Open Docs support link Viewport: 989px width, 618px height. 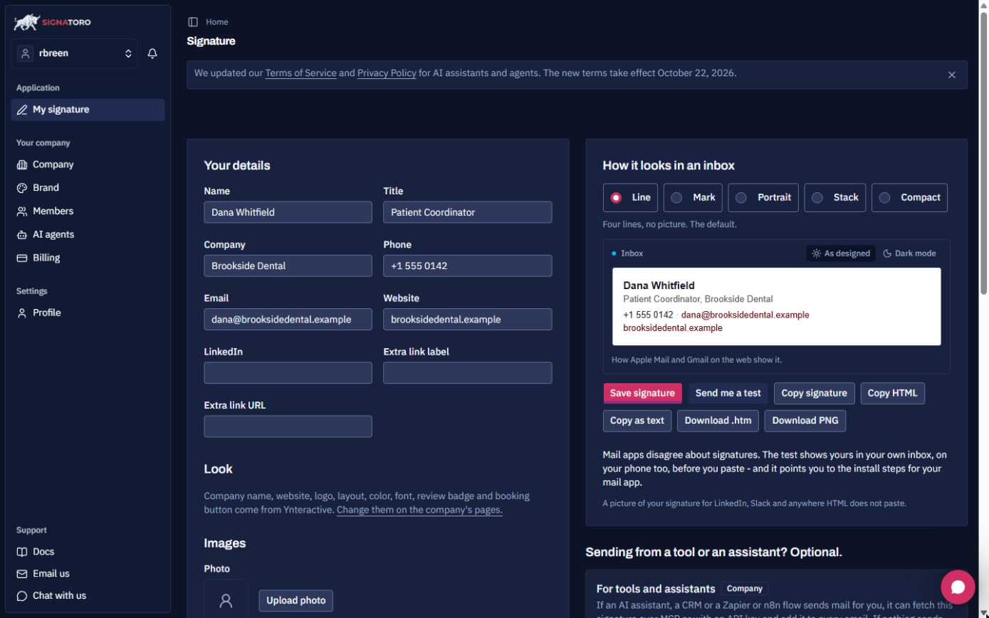88,552
